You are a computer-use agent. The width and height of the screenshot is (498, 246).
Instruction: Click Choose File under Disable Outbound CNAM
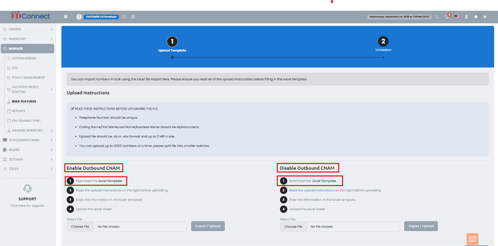293,226
